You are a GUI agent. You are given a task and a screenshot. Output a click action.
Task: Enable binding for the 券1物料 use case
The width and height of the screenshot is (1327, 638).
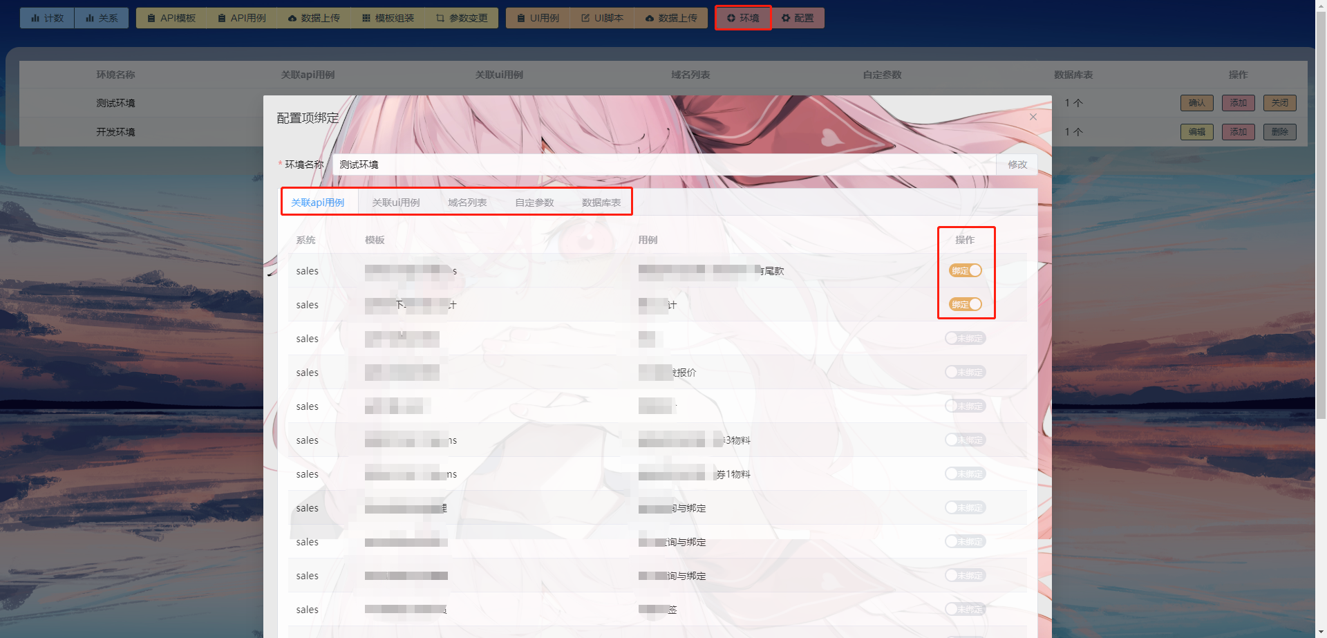(965, 473)
